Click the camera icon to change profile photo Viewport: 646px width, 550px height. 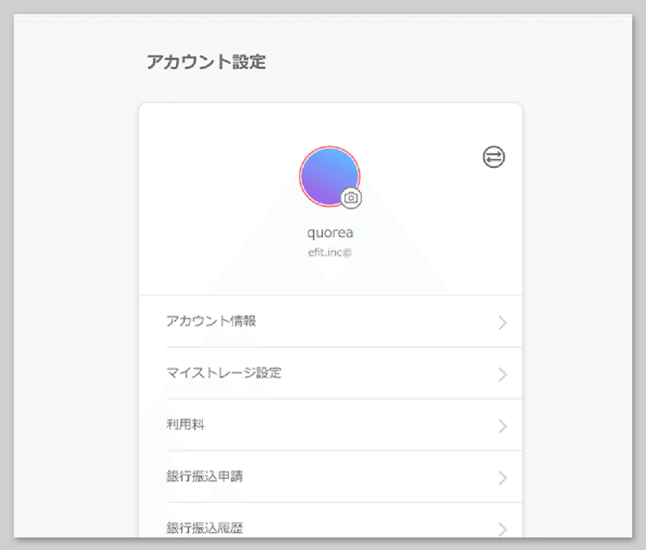click(351, 198)
